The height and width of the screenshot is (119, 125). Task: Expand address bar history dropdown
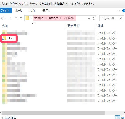89,18
